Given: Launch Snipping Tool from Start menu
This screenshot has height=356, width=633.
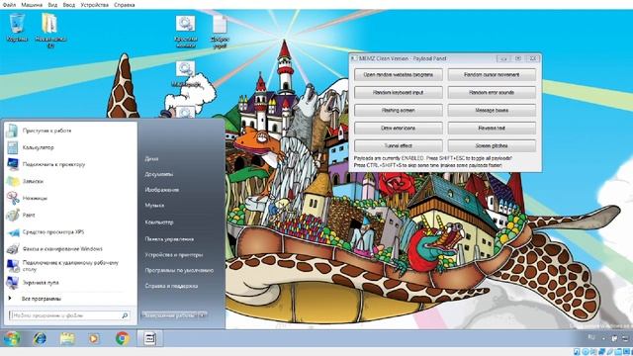Looking at the screenshot, I should point(69,198).
